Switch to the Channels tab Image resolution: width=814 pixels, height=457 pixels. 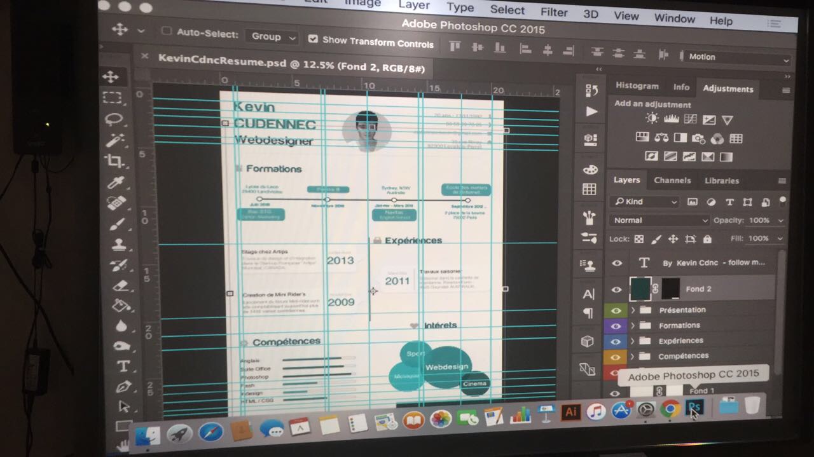pos(672,181)
